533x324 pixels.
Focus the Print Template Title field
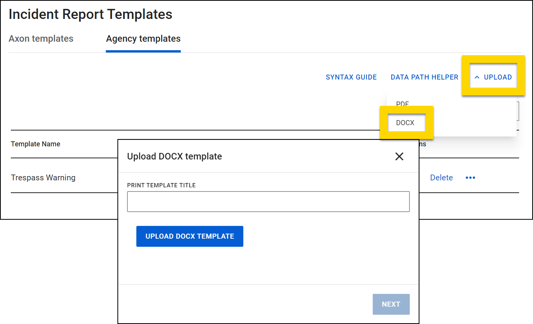click(x=268, y=201)
